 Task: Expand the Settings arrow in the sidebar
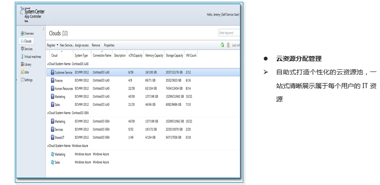click(x=17, y=80)
